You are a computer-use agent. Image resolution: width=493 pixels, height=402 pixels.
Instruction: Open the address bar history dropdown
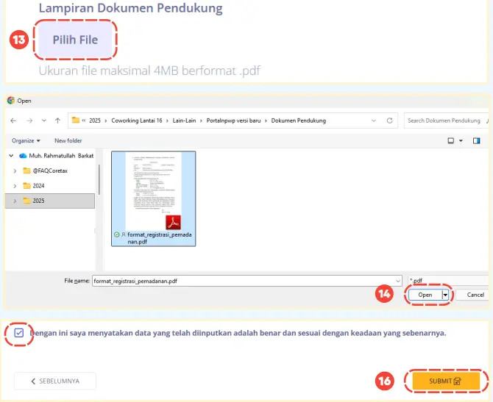(x=374, y=121)
